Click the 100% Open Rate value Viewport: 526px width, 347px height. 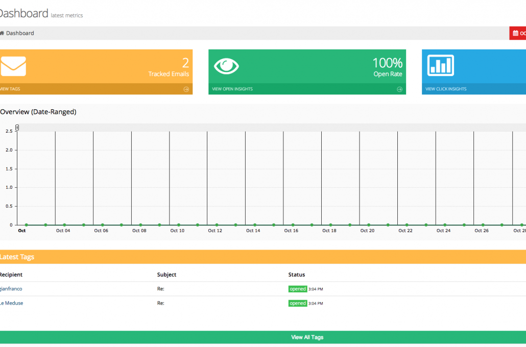tap(388, 63)
